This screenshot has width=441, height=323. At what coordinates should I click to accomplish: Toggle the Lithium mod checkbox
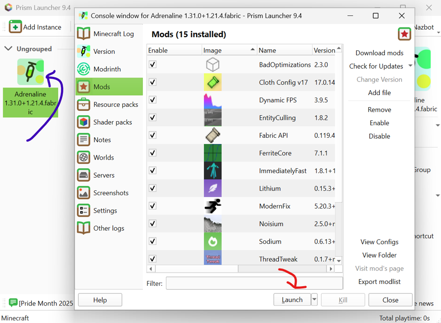(x=153, y=188)
